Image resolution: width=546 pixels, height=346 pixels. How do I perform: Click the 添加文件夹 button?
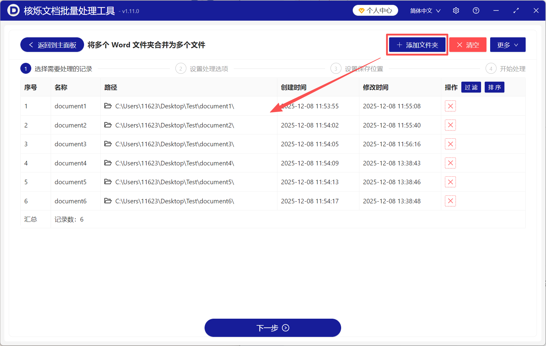point(417,45)
